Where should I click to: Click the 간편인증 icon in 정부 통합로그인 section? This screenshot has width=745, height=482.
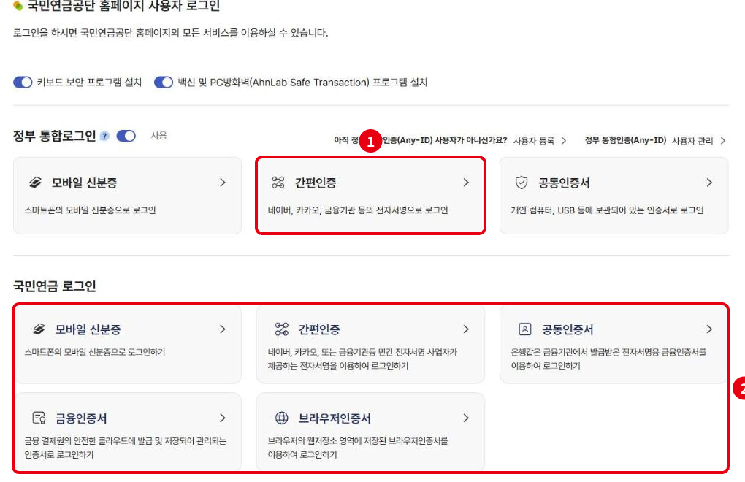(278, 183)
